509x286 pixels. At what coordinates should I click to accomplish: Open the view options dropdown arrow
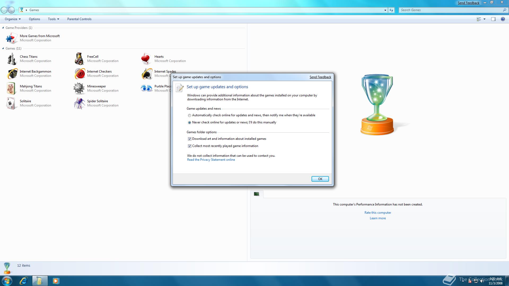(x=484, y=19)
